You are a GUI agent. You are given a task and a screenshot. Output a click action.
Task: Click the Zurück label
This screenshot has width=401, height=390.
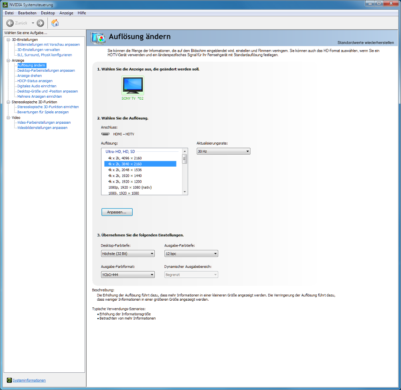click(x=21, y=23)
